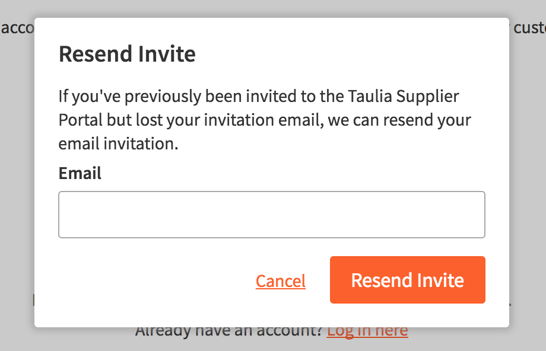Click empty dialog space left of Cancel
Viewport: 546px width, 351px height.
(x=148, y=281)
